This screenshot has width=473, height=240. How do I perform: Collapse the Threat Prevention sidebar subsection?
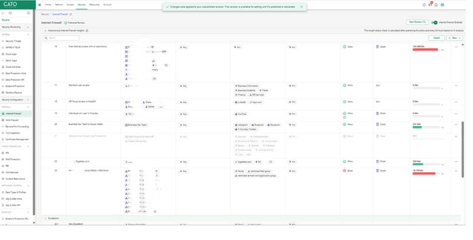point(28,147)
